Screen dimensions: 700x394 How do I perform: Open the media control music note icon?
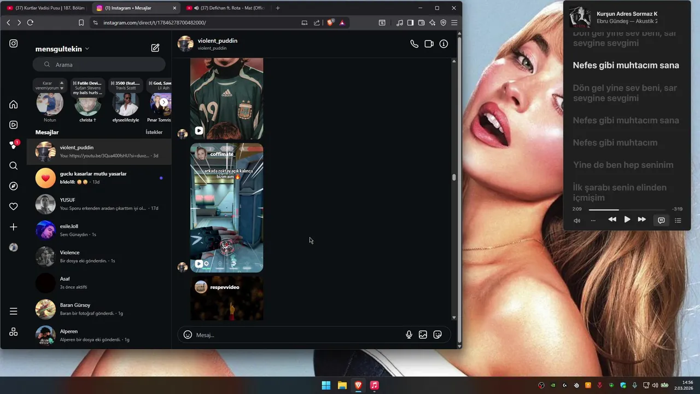pos(399,22)
